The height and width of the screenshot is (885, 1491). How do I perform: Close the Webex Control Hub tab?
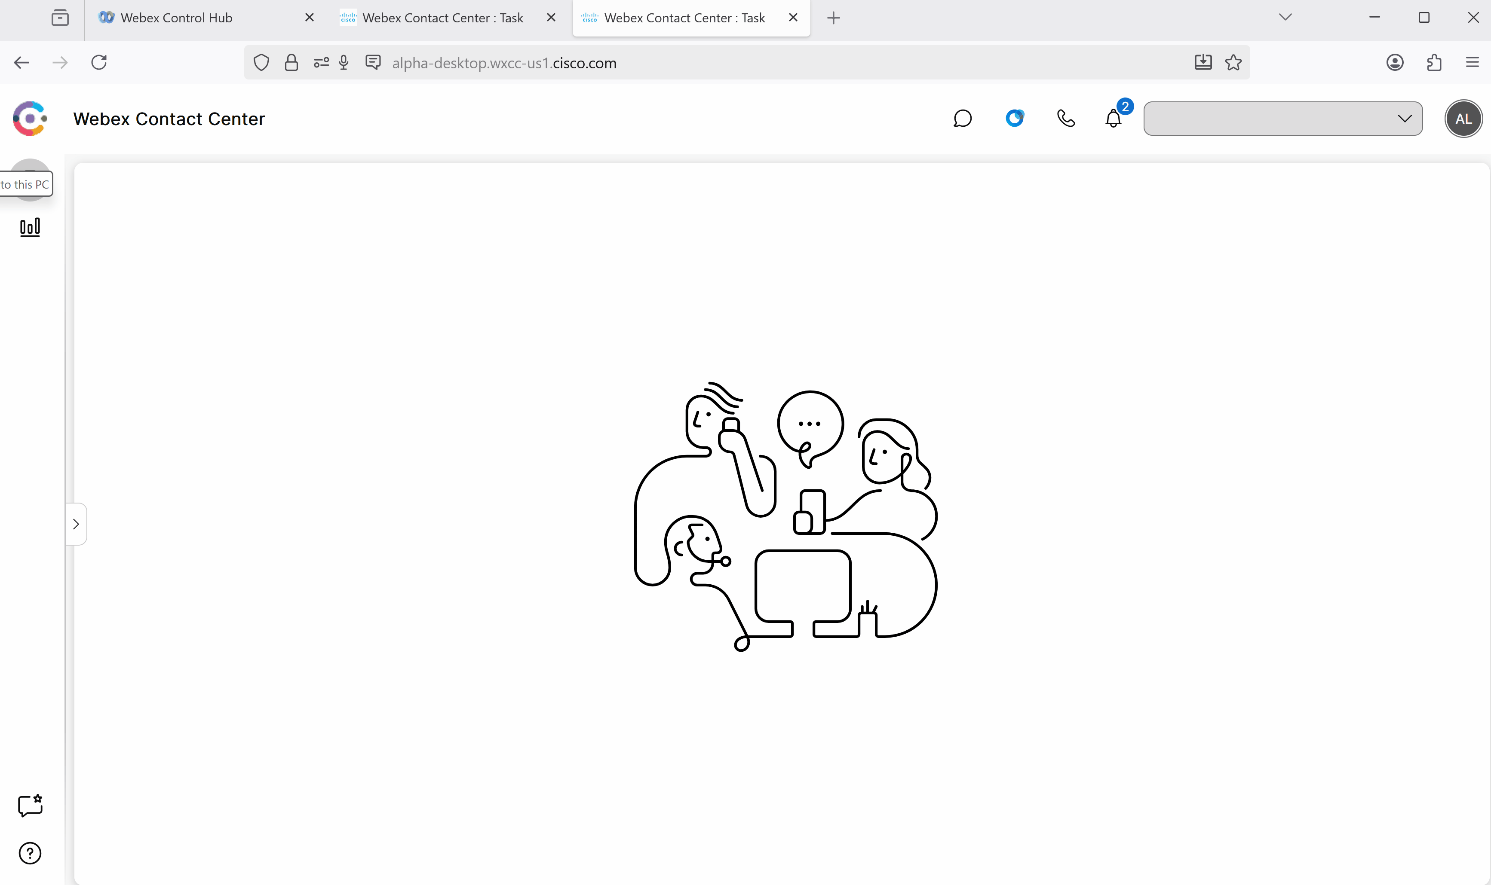309,18
